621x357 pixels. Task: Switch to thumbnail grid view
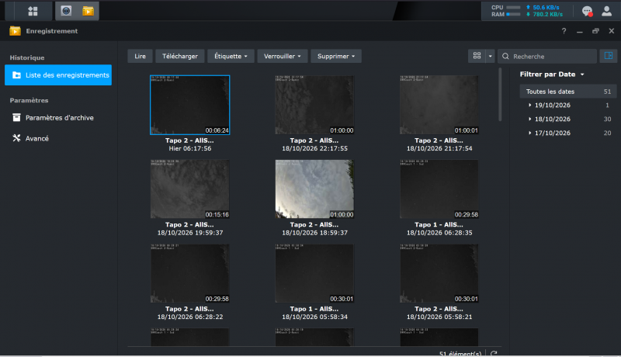pyautogui.click(x=477, y=56)
